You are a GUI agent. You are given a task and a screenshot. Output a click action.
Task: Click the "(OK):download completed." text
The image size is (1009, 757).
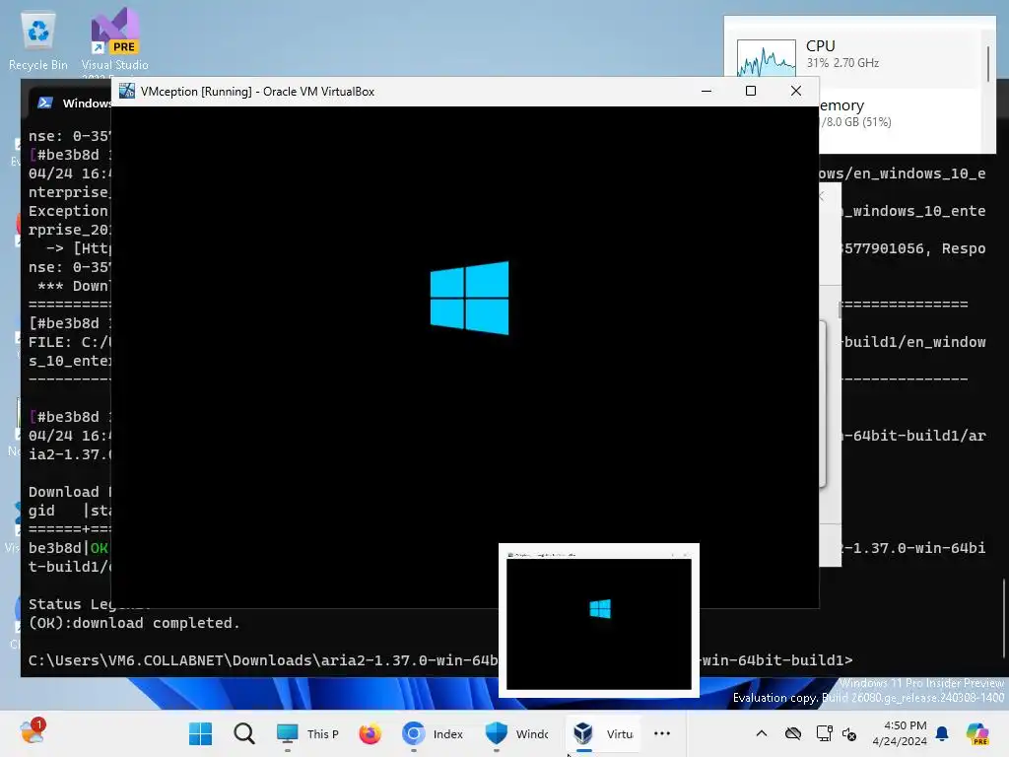[134, 623]
